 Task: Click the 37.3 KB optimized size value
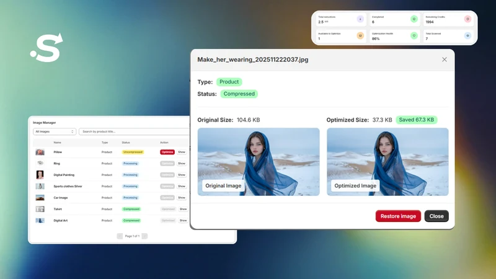(382, 120)
